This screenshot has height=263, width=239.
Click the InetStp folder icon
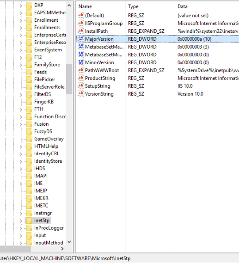[x=29, y=220]
